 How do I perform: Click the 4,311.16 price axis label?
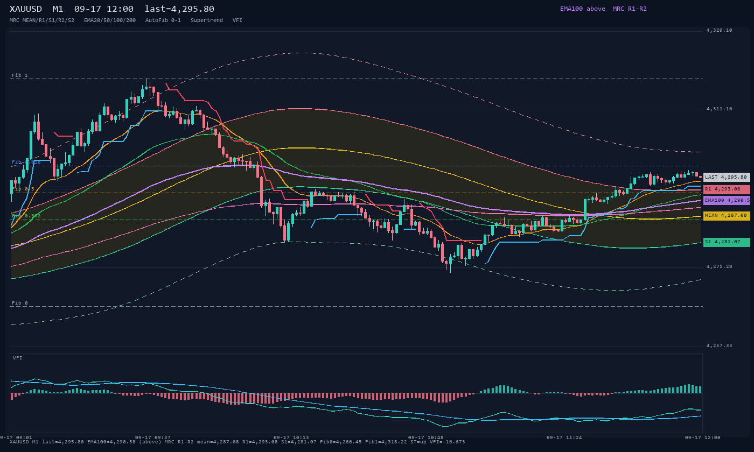pyautogui.click(x=720, y=109)
